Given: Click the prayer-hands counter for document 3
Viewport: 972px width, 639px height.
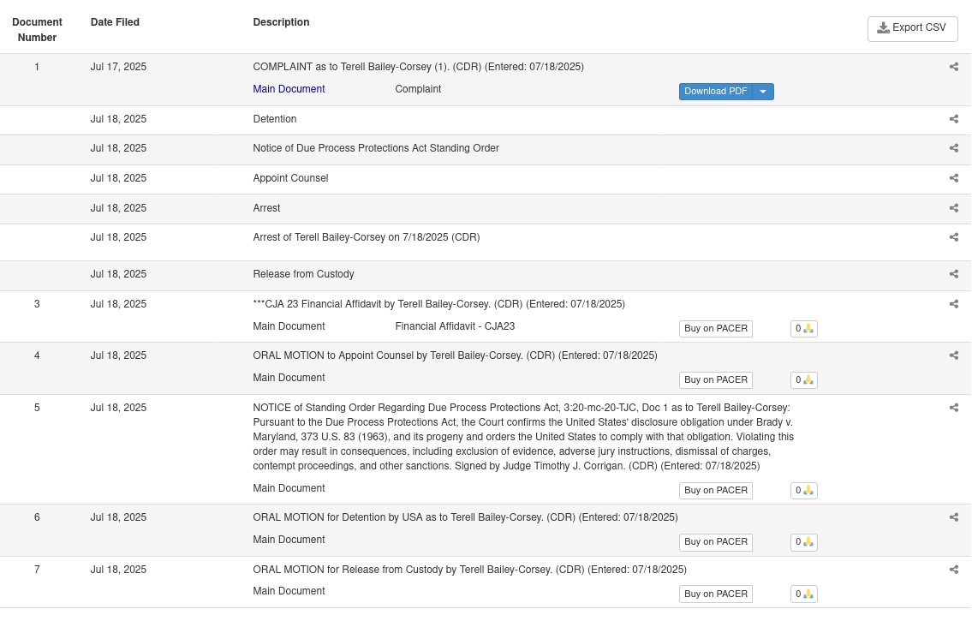Looking at the screenshot, I should [804, 328].
